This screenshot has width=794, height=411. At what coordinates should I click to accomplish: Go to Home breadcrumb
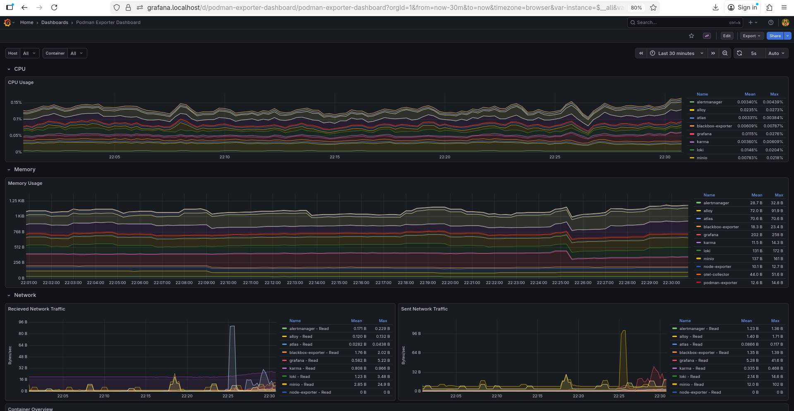pos(26,22)
